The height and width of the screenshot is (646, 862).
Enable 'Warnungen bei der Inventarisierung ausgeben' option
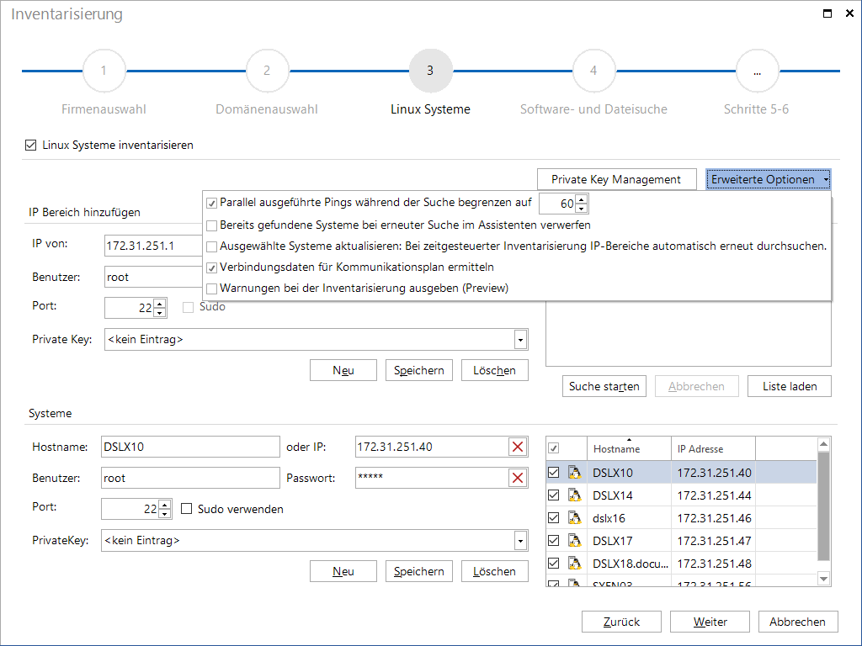pos(211,289)
